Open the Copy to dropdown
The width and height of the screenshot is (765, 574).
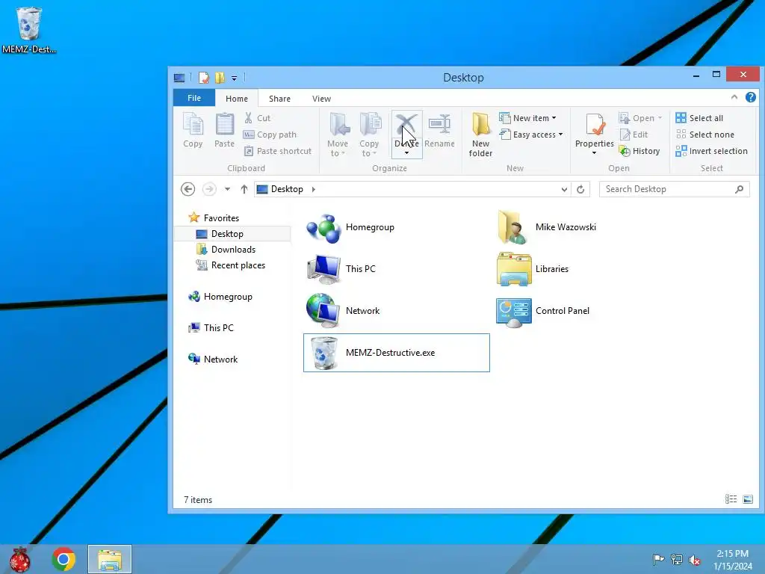[369, 135]
